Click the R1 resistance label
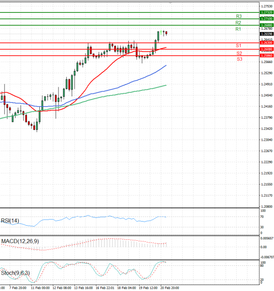 point(238,29)
